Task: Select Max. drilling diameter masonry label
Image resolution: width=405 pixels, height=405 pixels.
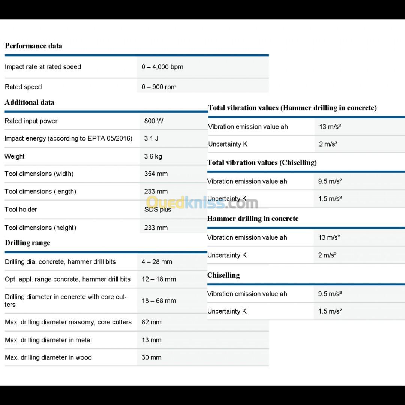Action: 68,322
